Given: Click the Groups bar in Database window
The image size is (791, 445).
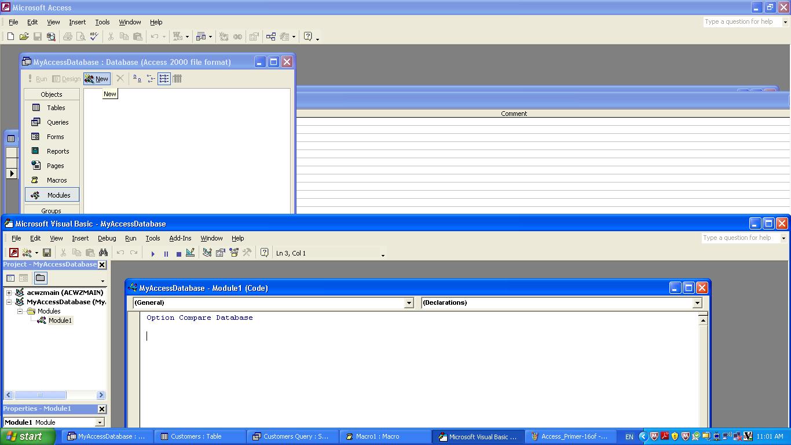Looking at the screenshot, I should pyautogui.click(x=52, y=210).
